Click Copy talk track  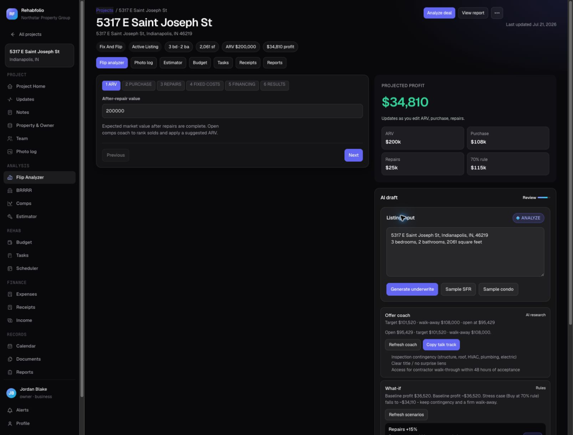tap(441, 345)
